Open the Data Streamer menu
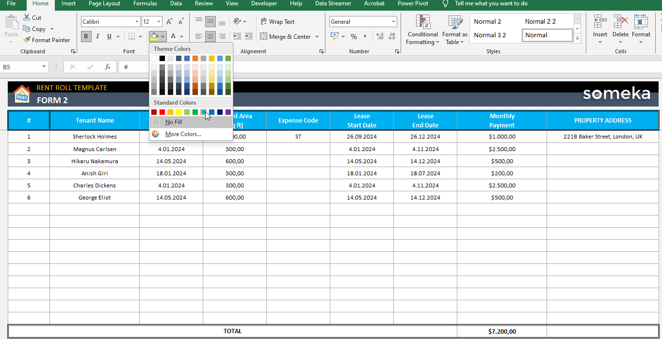Viewport: 662px width, 339px height. 333,4
